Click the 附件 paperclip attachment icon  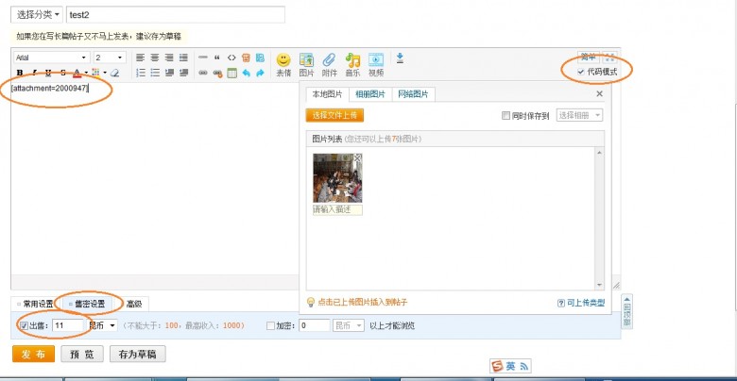[x=329, y=62]
